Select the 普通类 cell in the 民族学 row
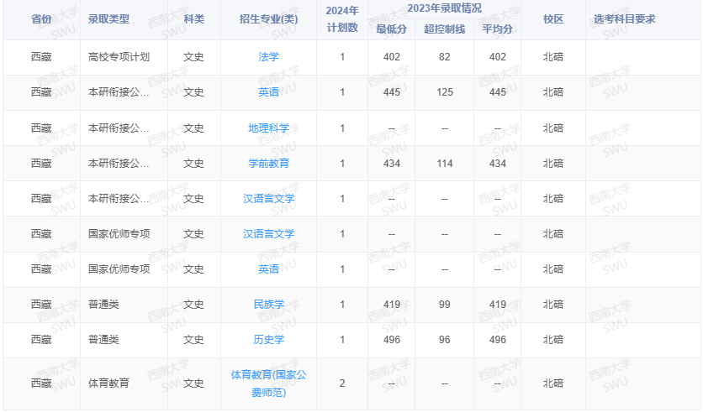 103,305
